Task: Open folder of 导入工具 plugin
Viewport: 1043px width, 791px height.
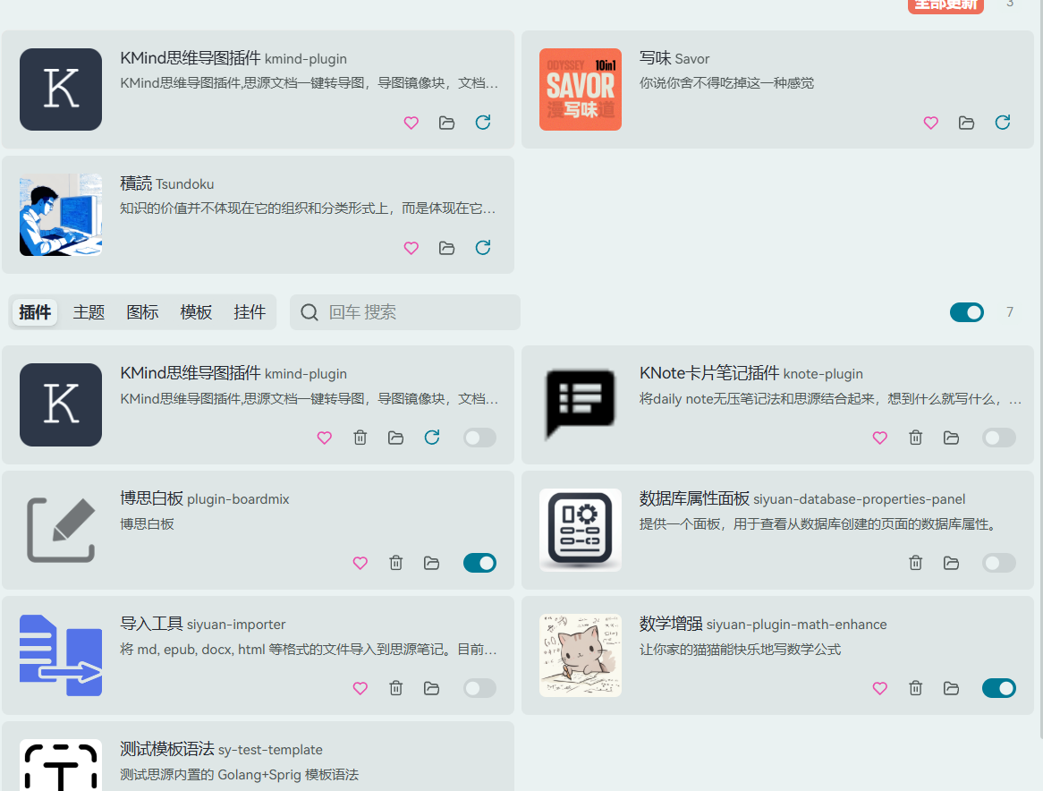Action: (432, 689)
